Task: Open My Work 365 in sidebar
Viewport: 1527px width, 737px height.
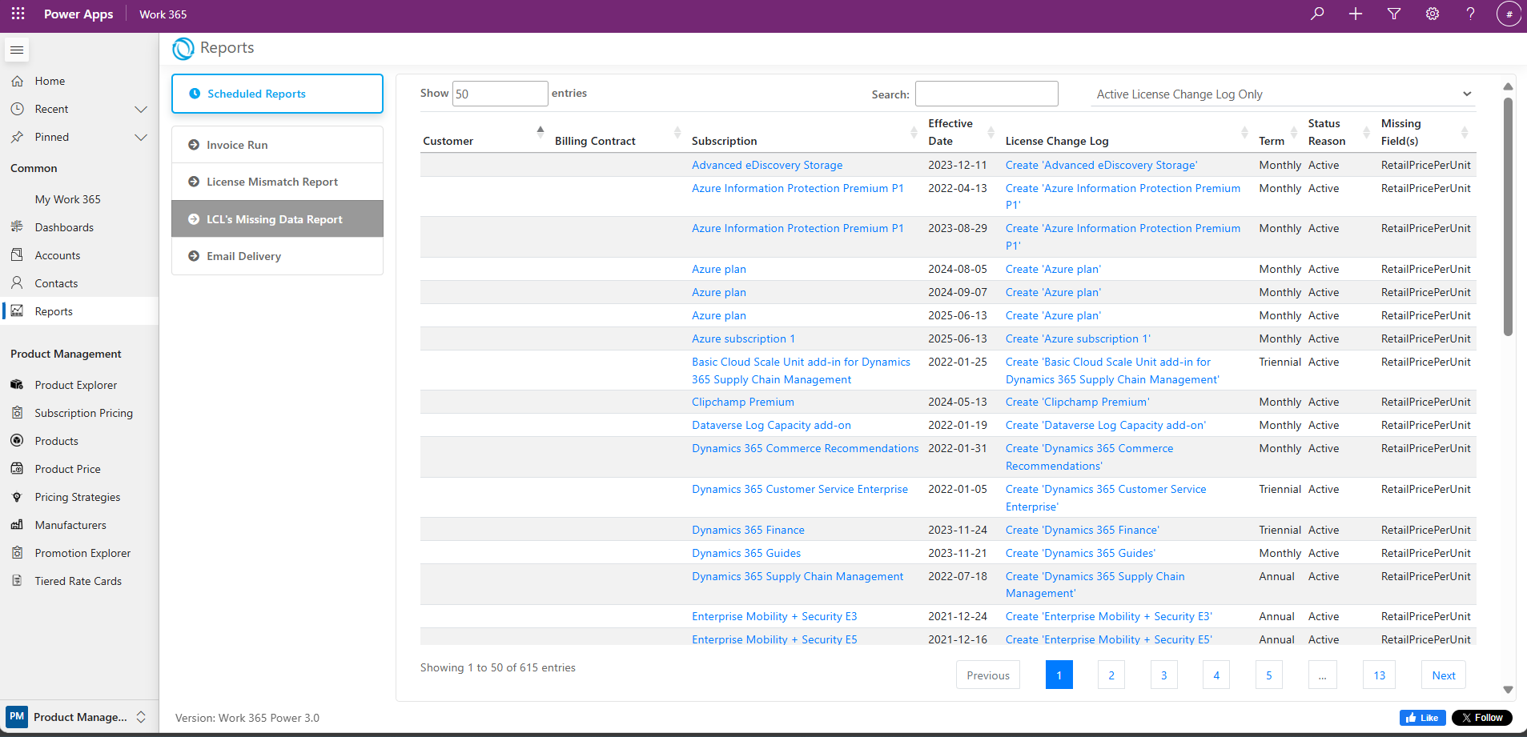Action: pos(67,199)
